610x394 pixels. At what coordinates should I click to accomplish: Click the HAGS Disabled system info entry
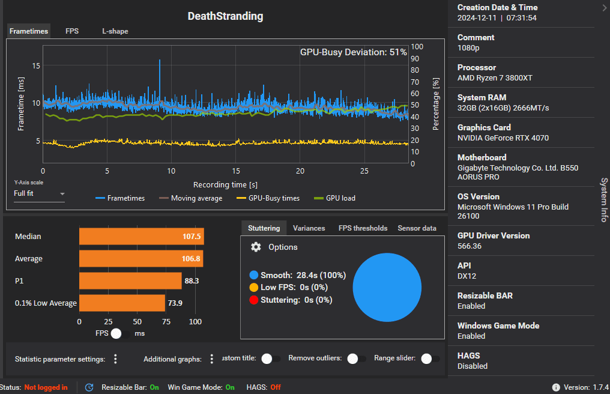pyautogui.click(x=521, y=360)
